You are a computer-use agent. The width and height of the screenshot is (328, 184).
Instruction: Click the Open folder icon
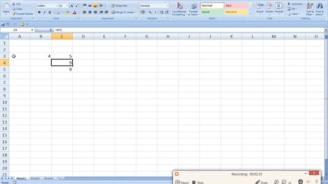point(22,25)
